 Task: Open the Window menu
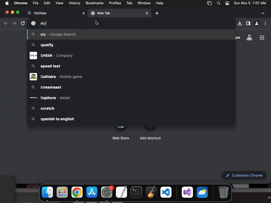(144, 3)
